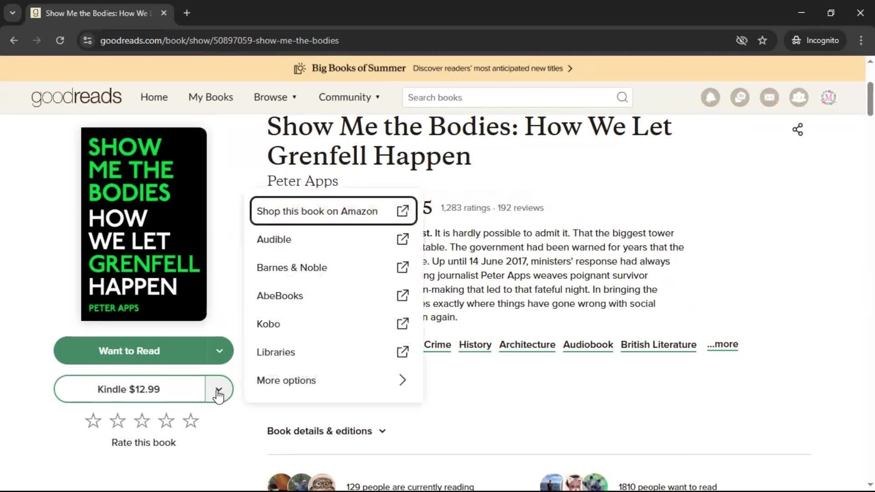This screenshot has width=875, height=492.
Task: Click external link icon for Amazon
Action: (x=402, y=211)
